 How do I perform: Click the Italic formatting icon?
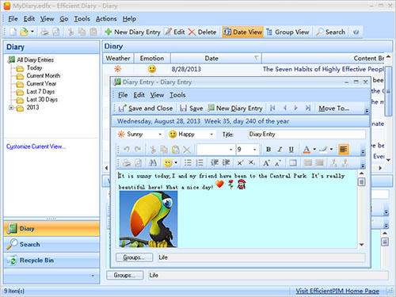[280, 150]
